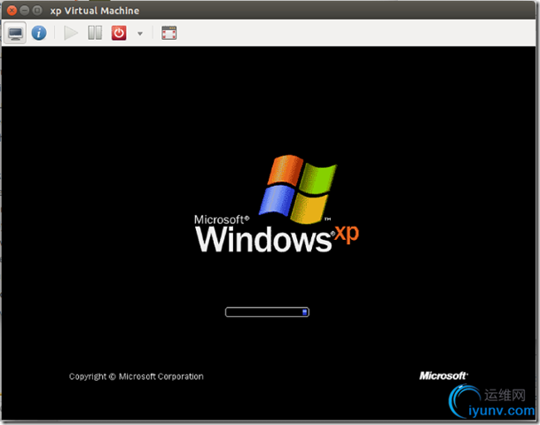540x425 pixels.
Task: Show the graphical console view
Action: [x=15, y=34]
